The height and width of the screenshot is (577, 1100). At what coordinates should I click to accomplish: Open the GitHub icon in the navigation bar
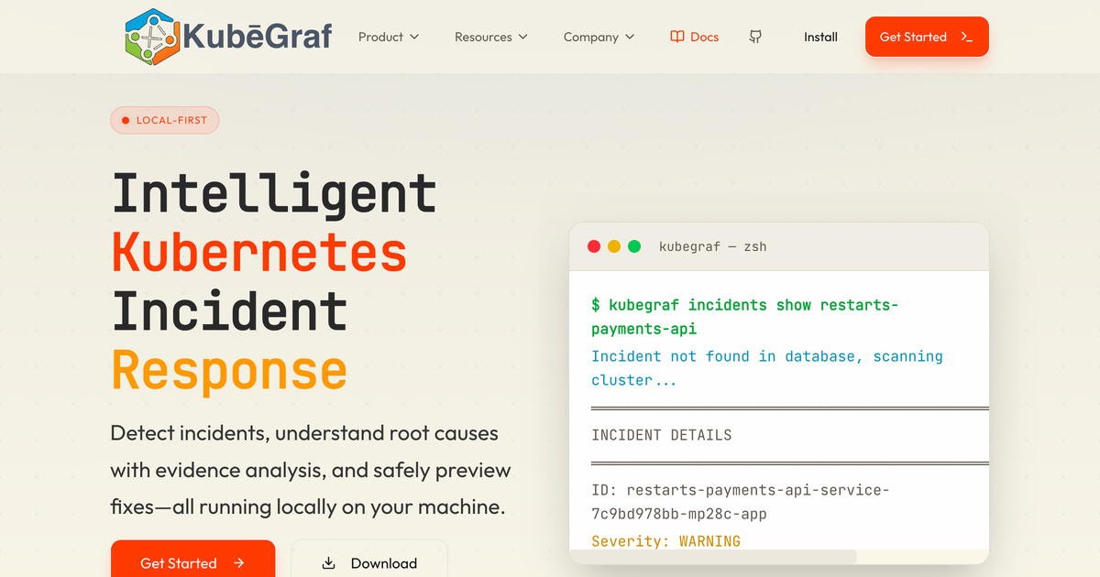pos(755,37)
